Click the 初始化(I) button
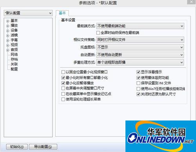 tap(17, 146)
